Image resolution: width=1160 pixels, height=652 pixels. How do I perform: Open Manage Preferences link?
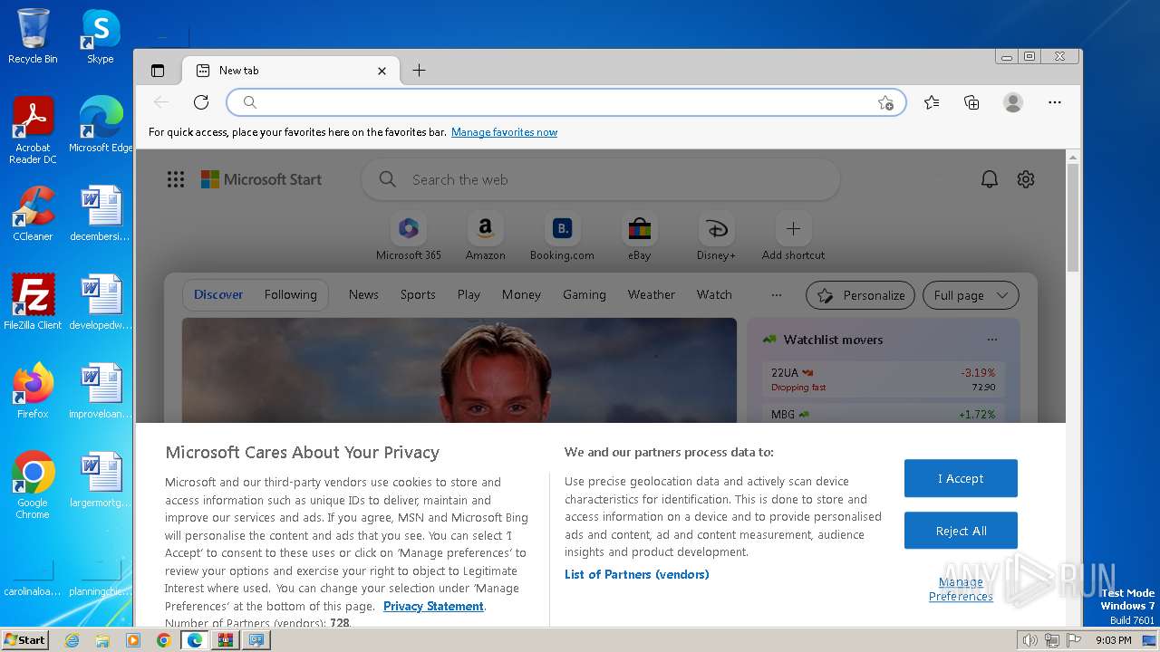point(961,590)
